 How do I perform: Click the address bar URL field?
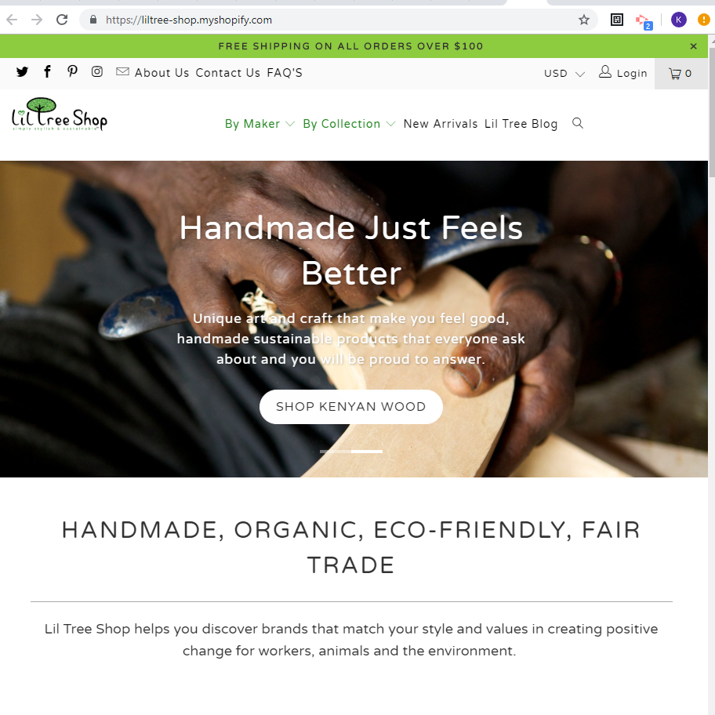pyautogui.click(x=337, y=20)
